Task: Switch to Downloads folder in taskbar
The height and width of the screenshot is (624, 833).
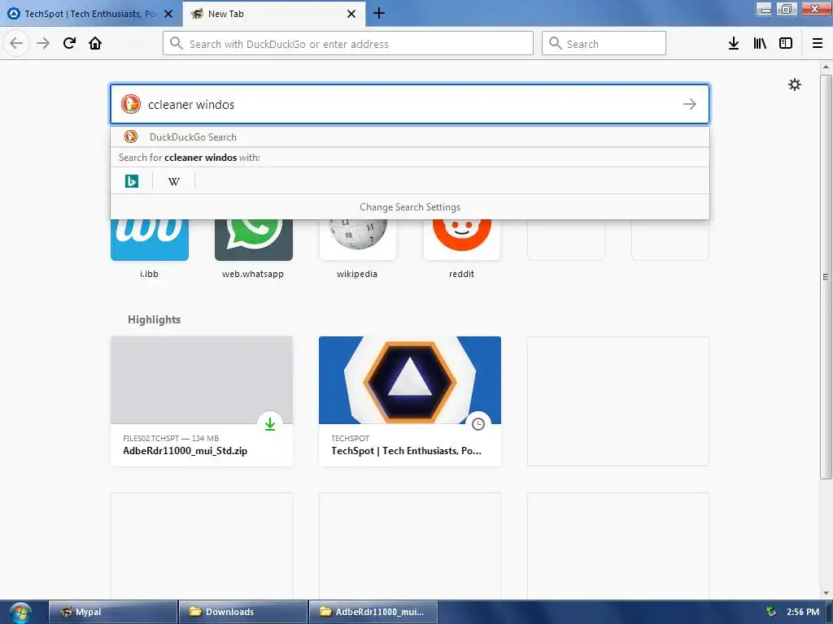Action: pos(243,612)
